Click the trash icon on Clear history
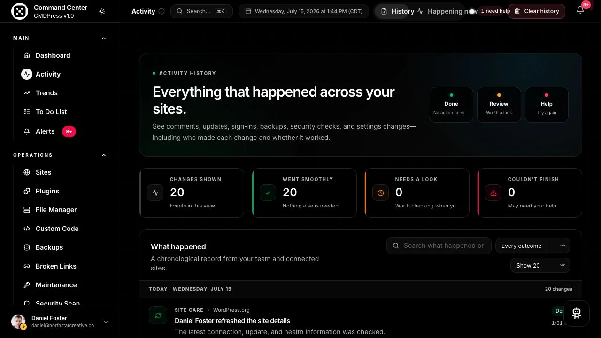 pyautogui.click(x=517, y=11)
